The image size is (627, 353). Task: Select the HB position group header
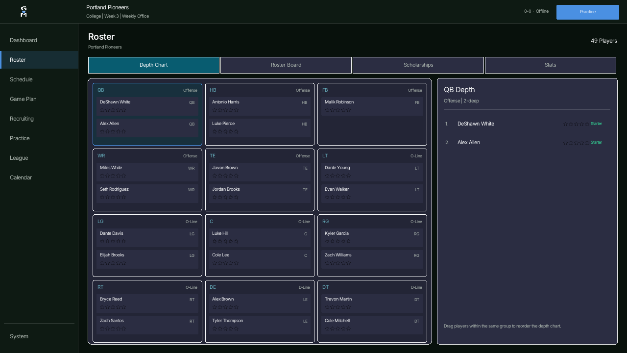[x=260, y=90]
